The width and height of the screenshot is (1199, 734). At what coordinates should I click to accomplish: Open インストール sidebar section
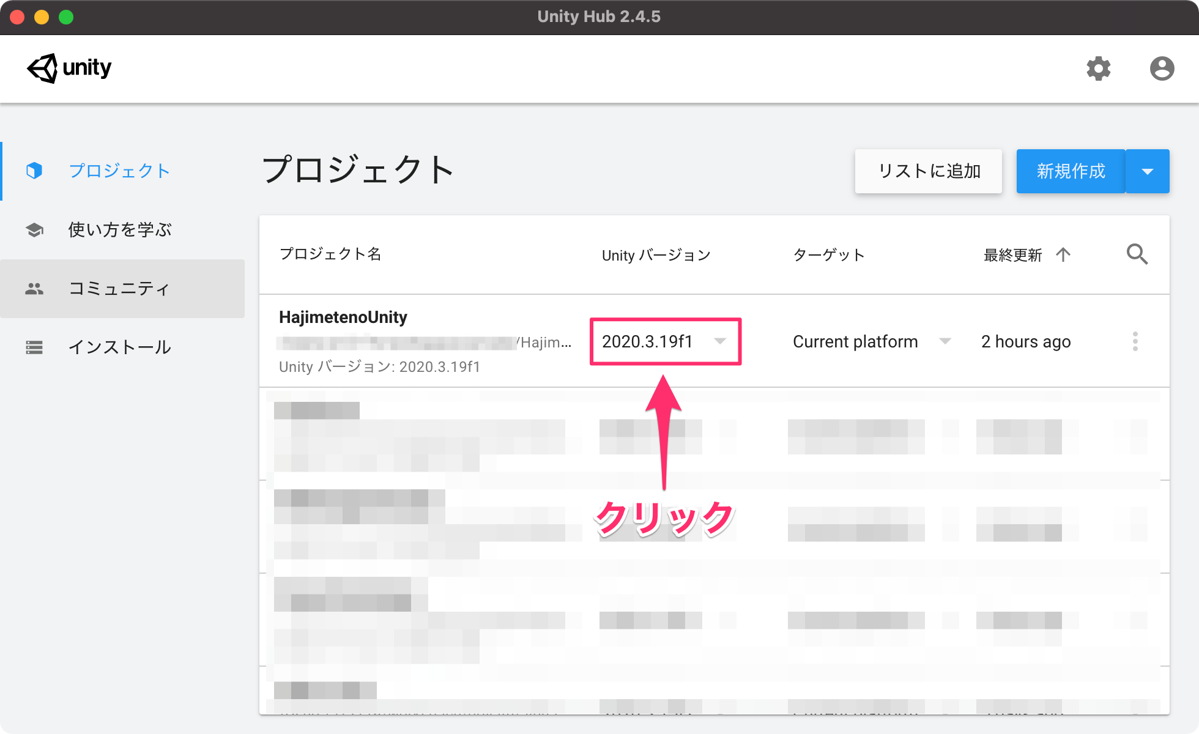pos(122,347)
